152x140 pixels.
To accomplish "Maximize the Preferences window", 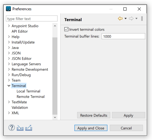I will tap(125, 9).
